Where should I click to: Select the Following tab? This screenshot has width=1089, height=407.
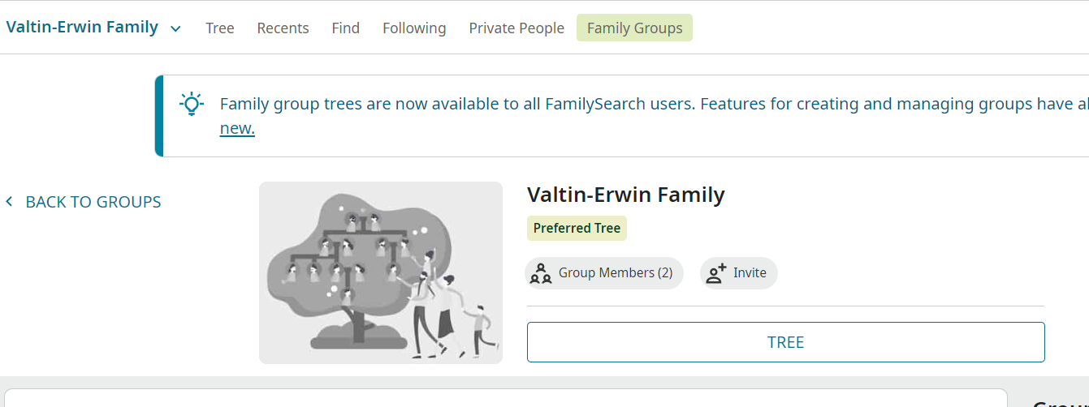(x=414, y=28)
